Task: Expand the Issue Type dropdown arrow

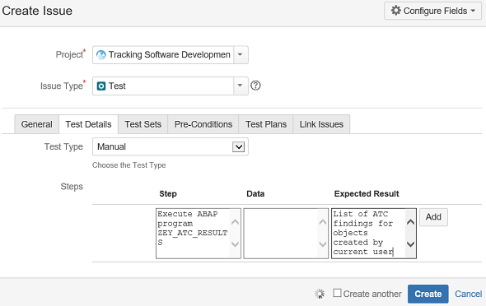Action: point(241,86)
